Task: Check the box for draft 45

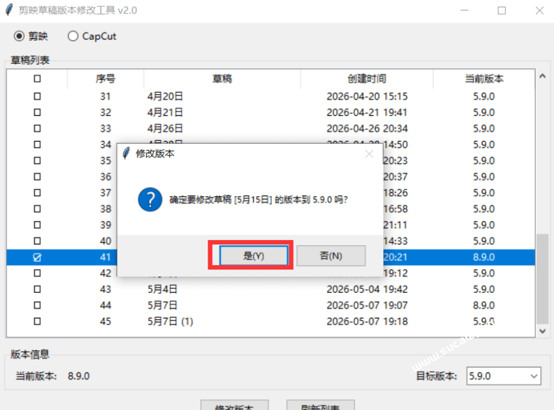Action: point(37,322)
